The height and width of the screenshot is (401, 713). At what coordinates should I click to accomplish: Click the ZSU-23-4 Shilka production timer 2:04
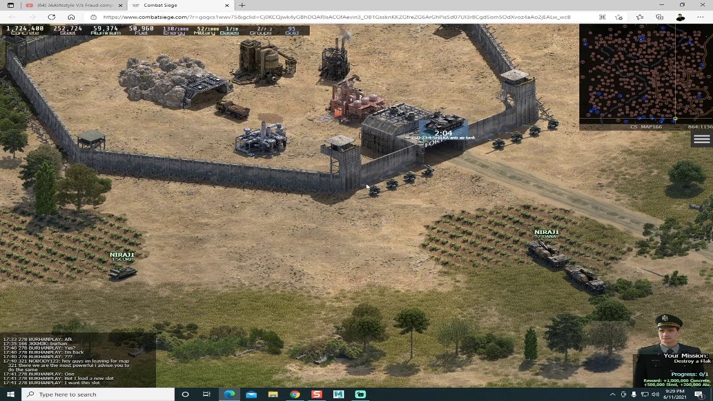coord(443,133)
